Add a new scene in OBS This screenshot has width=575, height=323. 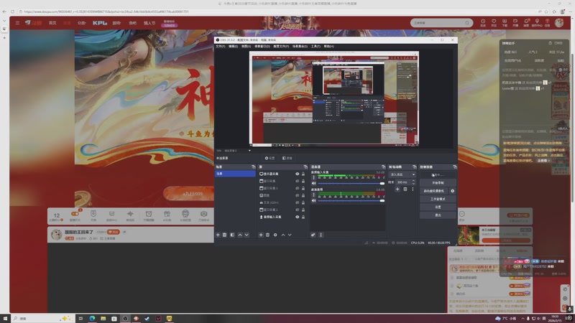point(218,235)
